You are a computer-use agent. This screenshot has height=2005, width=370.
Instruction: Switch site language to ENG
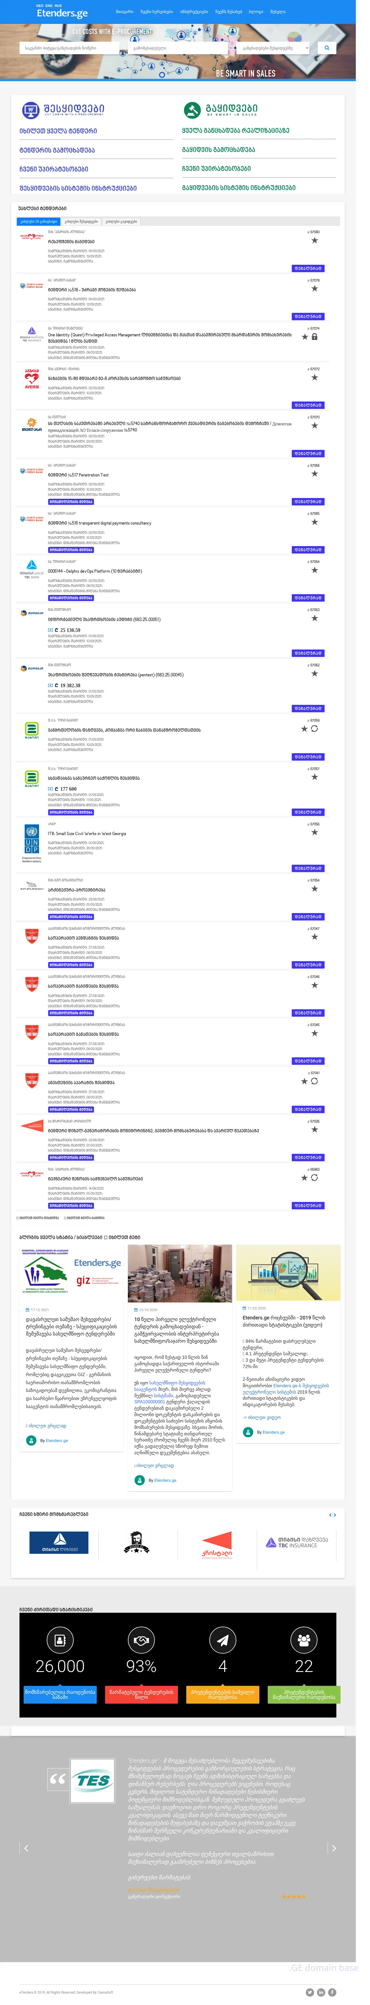coord(49,6)
